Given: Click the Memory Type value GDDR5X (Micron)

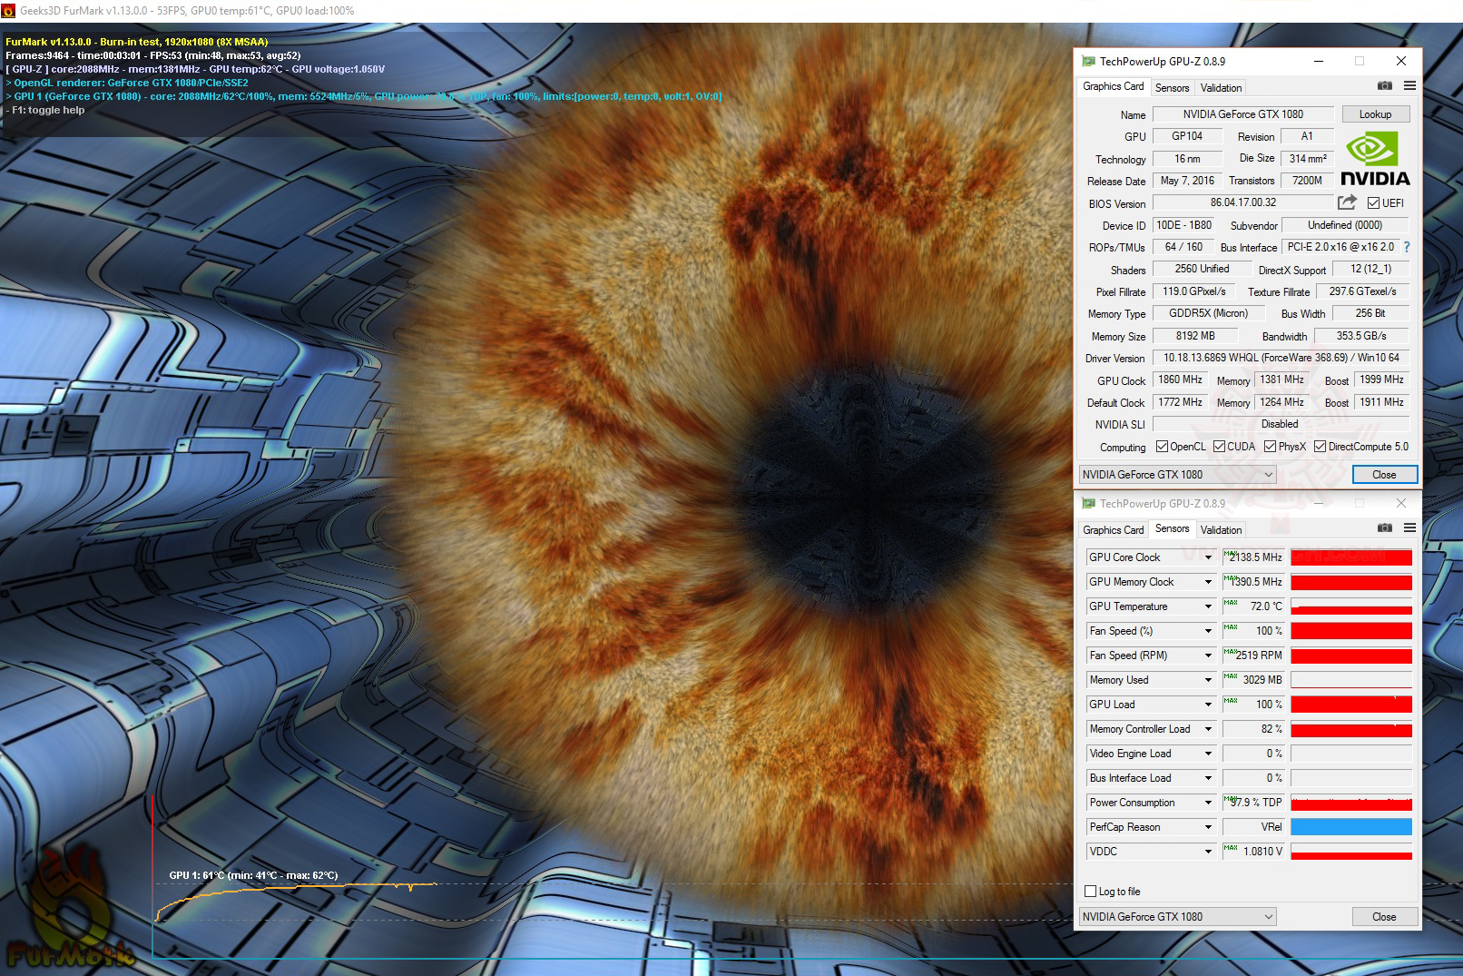Looking at the screenshot, I should pos(1208,313).
